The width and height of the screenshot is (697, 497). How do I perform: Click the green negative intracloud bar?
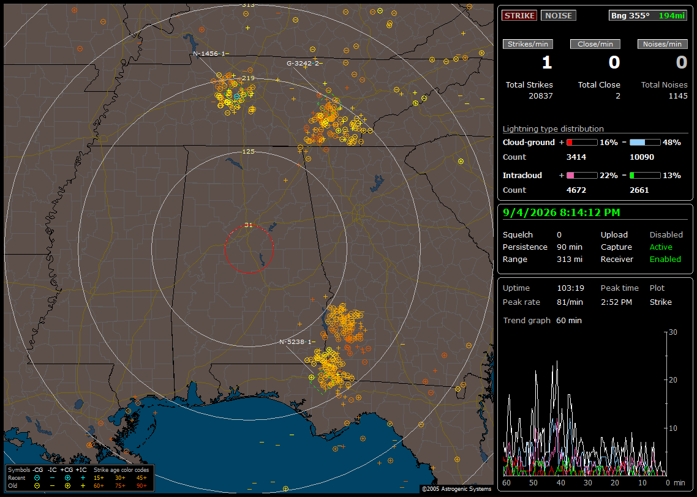645,176
